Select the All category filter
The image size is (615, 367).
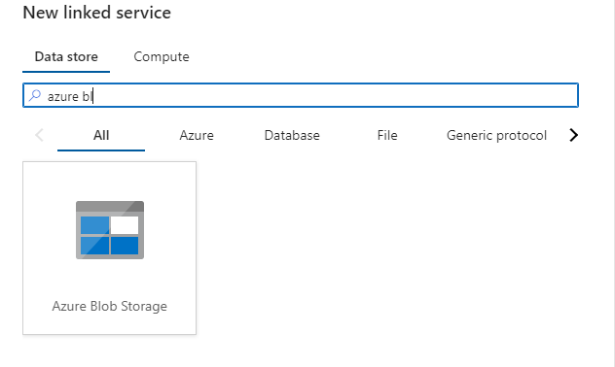(x=101, y=135)
